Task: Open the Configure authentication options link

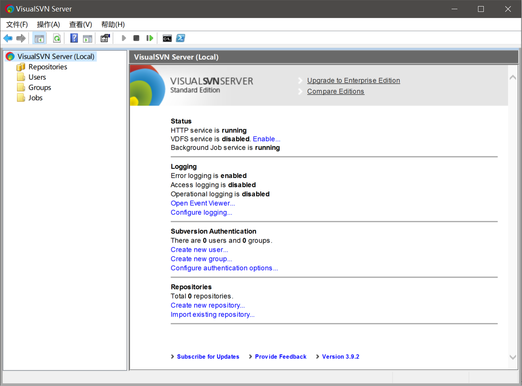Action: pyautogui.click(x=224, y=268)
